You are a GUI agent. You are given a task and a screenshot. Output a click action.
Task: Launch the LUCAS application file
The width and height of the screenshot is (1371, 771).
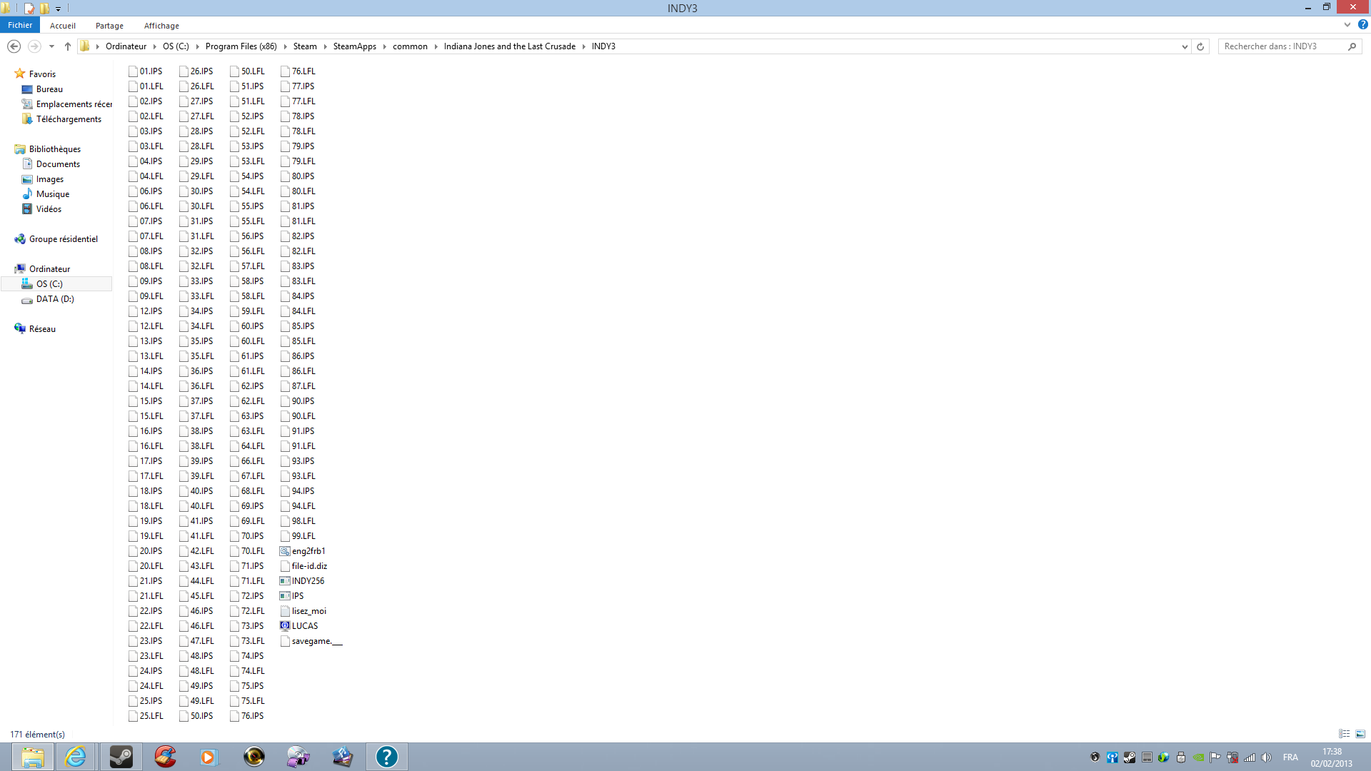click(304, 626)
